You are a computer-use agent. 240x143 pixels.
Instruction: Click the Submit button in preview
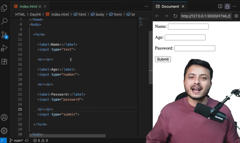coord(163,59)
